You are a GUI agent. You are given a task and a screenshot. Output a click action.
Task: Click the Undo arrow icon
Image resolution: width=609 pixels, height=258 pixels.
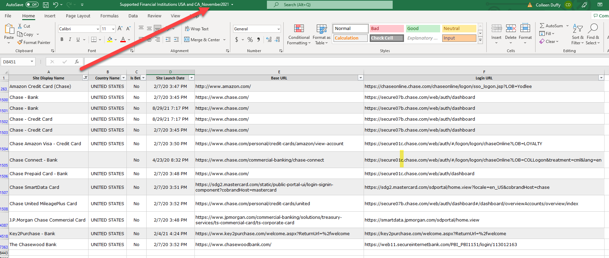(x=56, y=5)
